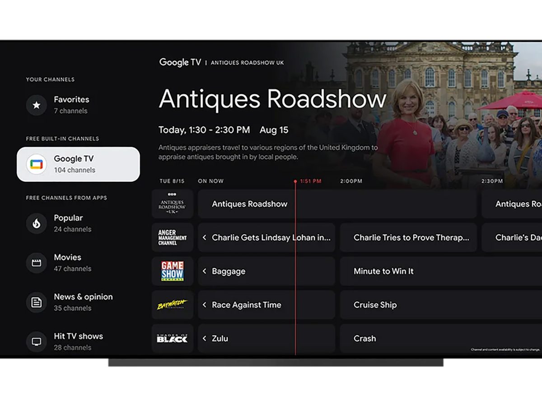
Task: Select Charlie Tries to Prove Therap... program
Action: coord(408,237)
